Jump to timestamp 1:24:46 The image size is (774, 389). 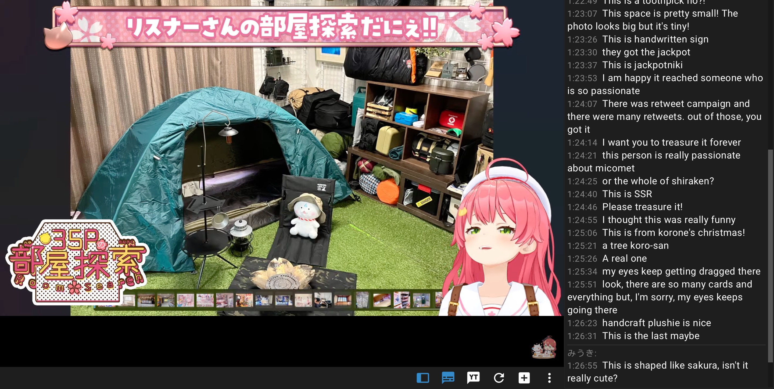[582, 207]
